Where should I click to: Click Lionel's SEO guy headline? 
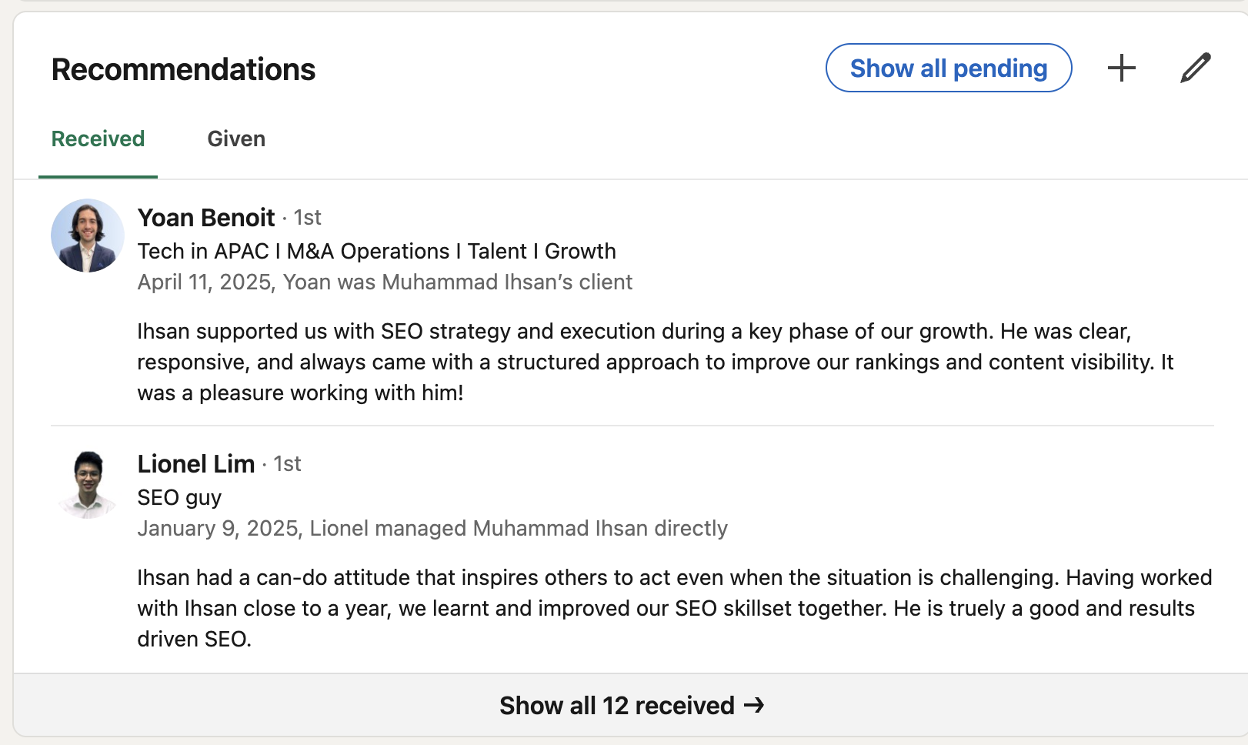point(179,498)
